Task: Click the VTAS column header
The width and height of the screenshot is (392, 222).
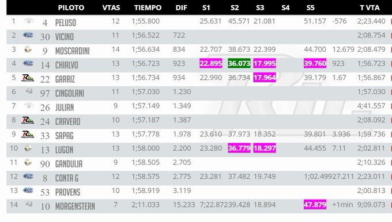Action: [111, 7]
